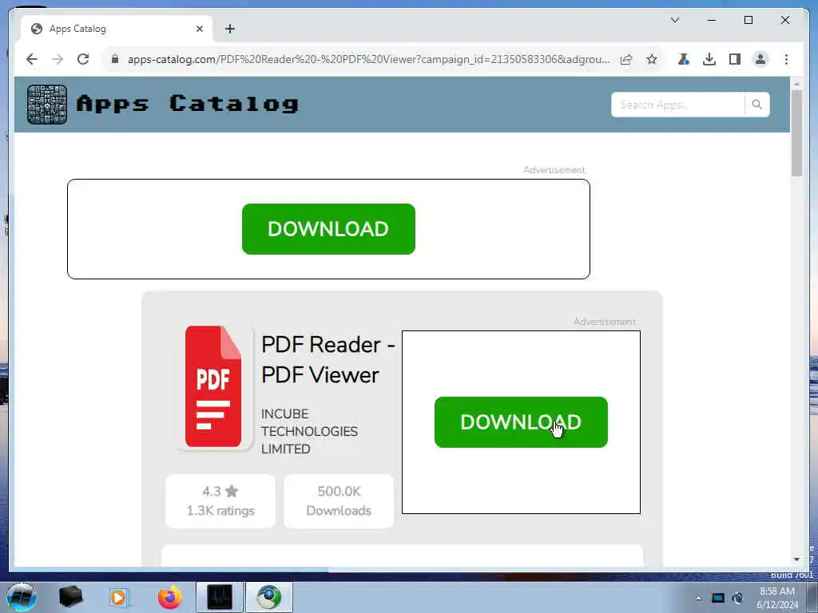
Task: Open the Chrome profile avatar
Action: [760, 59]
